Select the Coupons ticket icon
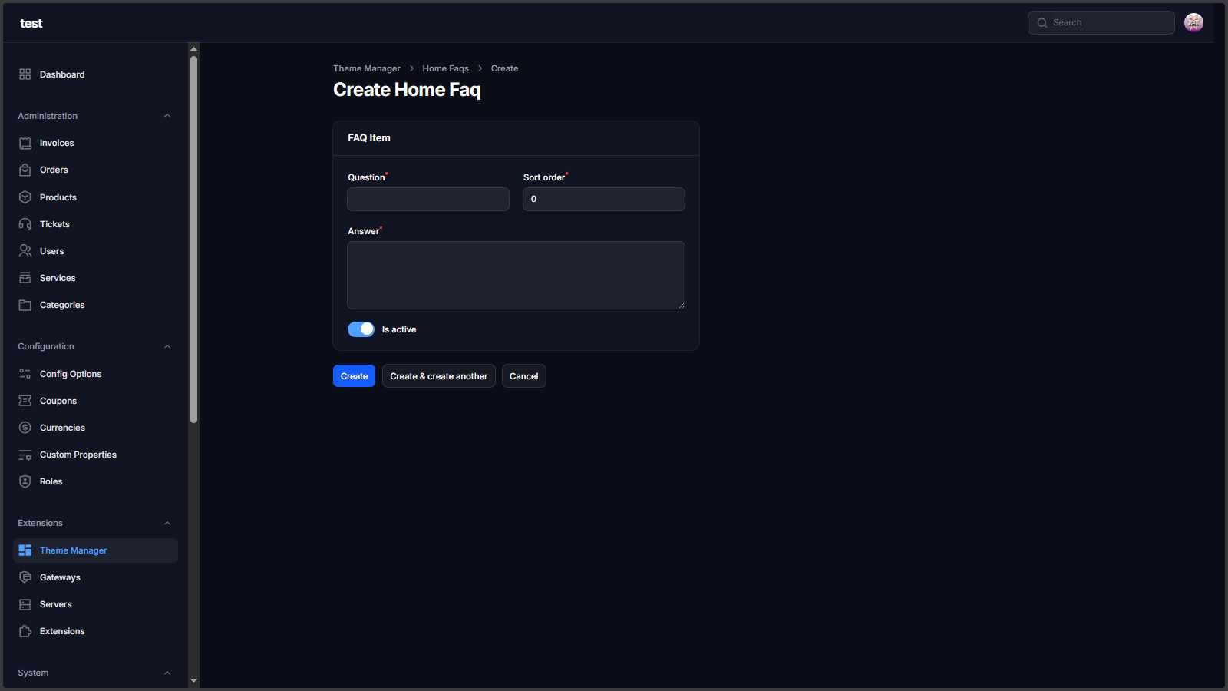 [x=25, y=401]
